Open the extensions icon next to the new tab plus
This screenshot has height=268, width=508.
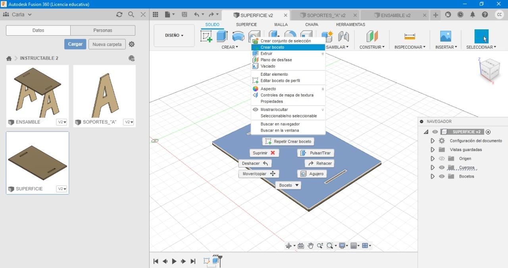pyautogui.click(x=448, y=15)
